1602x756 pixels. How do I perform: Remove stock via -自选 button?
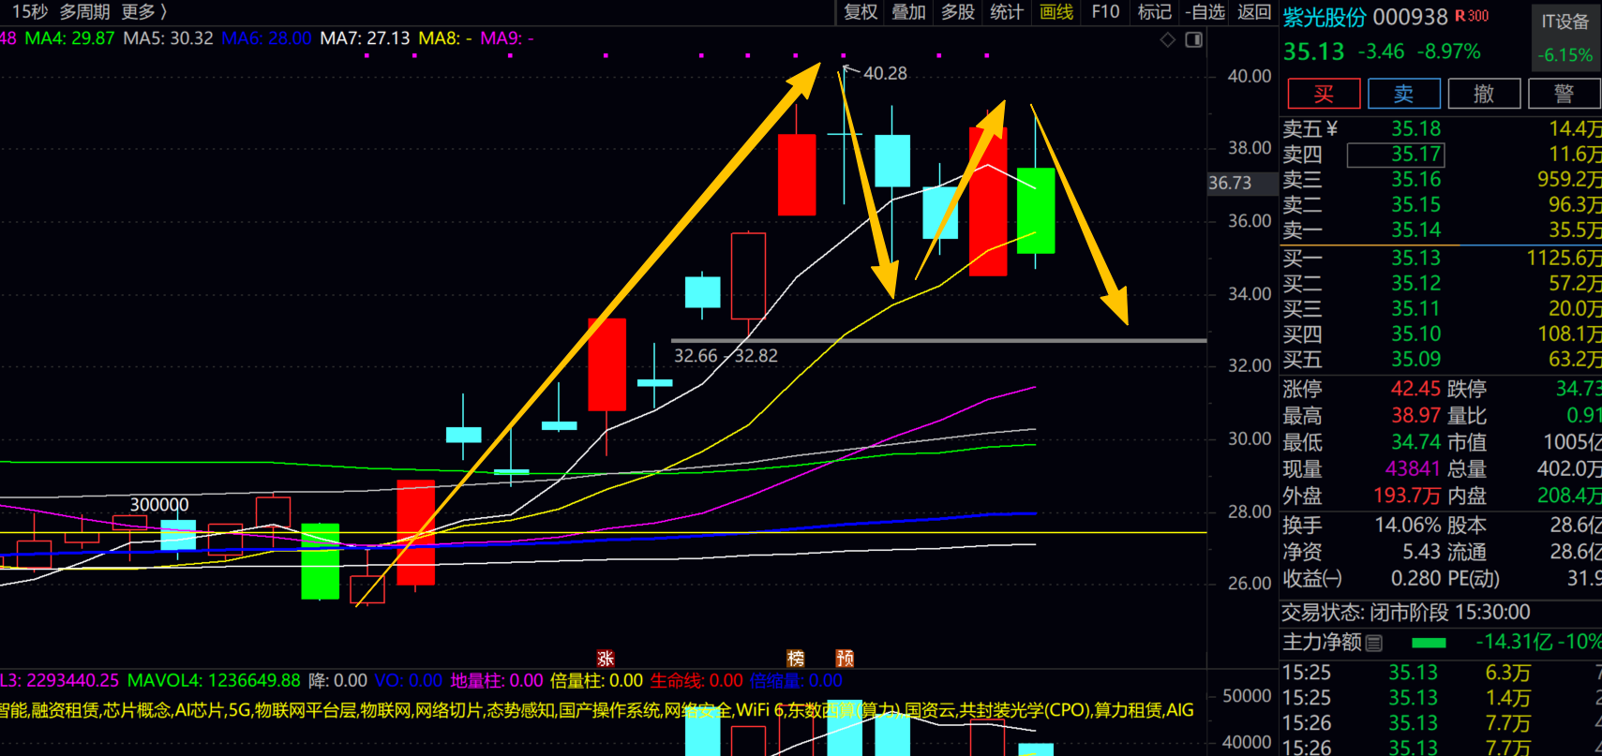(x=1205, y=12)
